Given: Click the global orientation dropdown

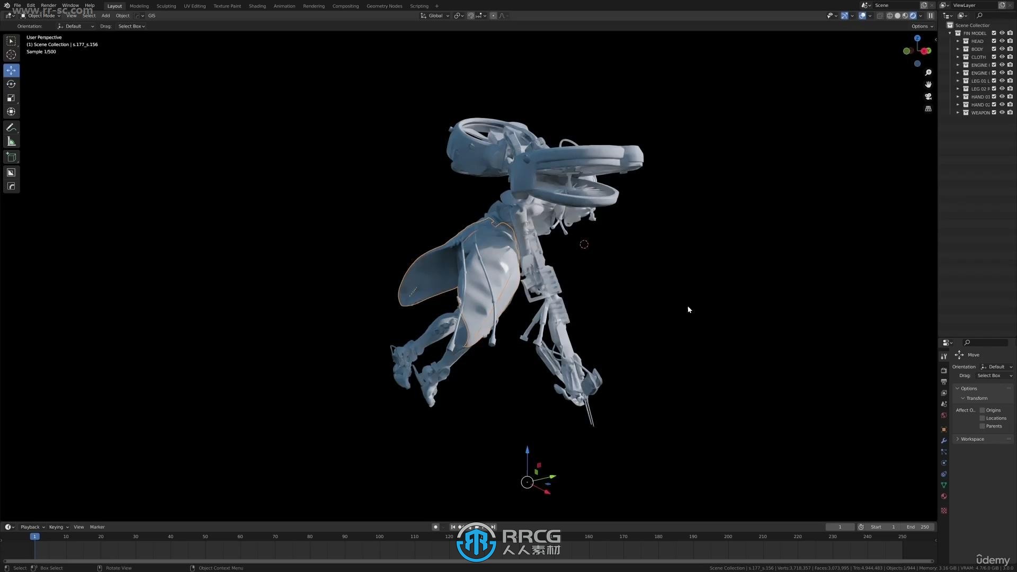Looking at the screenshot, I should click(x=436, y=15).
